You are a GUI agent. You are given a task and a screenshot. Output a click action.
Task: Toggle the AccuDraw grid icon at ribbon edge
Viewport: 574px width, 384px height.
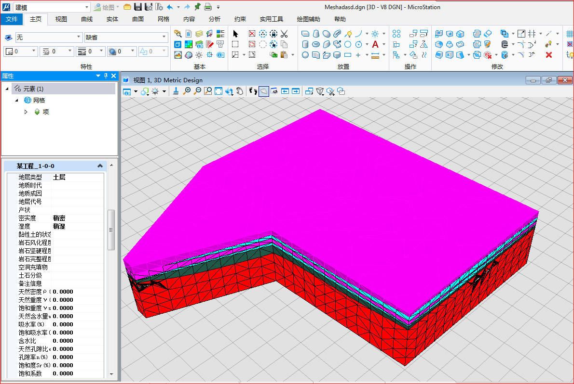pyautogui.click(x=570, y=34)
